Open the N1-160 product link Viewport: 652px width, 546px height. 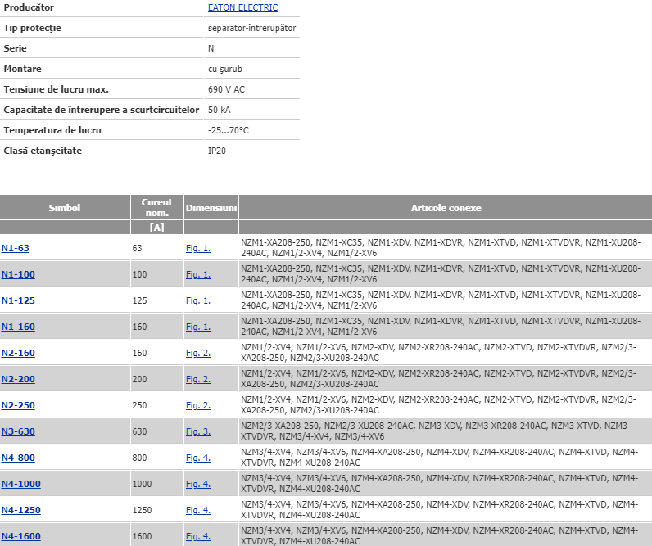18,327
